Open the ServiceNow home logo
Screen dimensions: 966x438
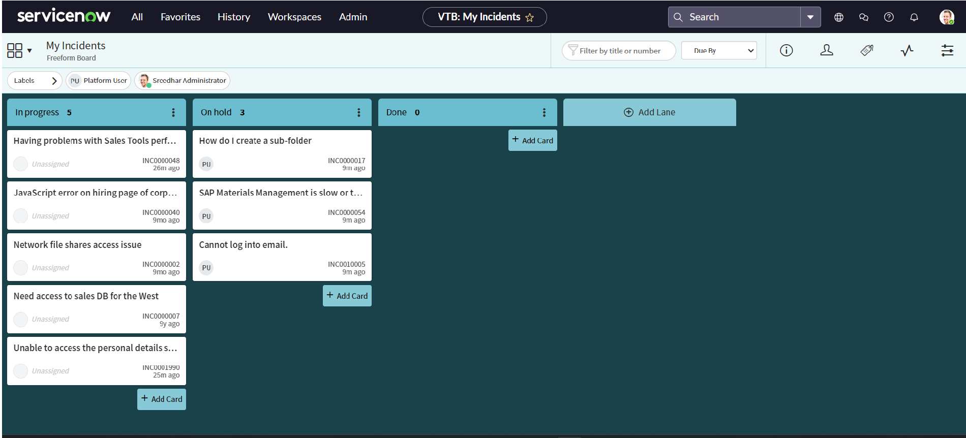coord(64,16)
